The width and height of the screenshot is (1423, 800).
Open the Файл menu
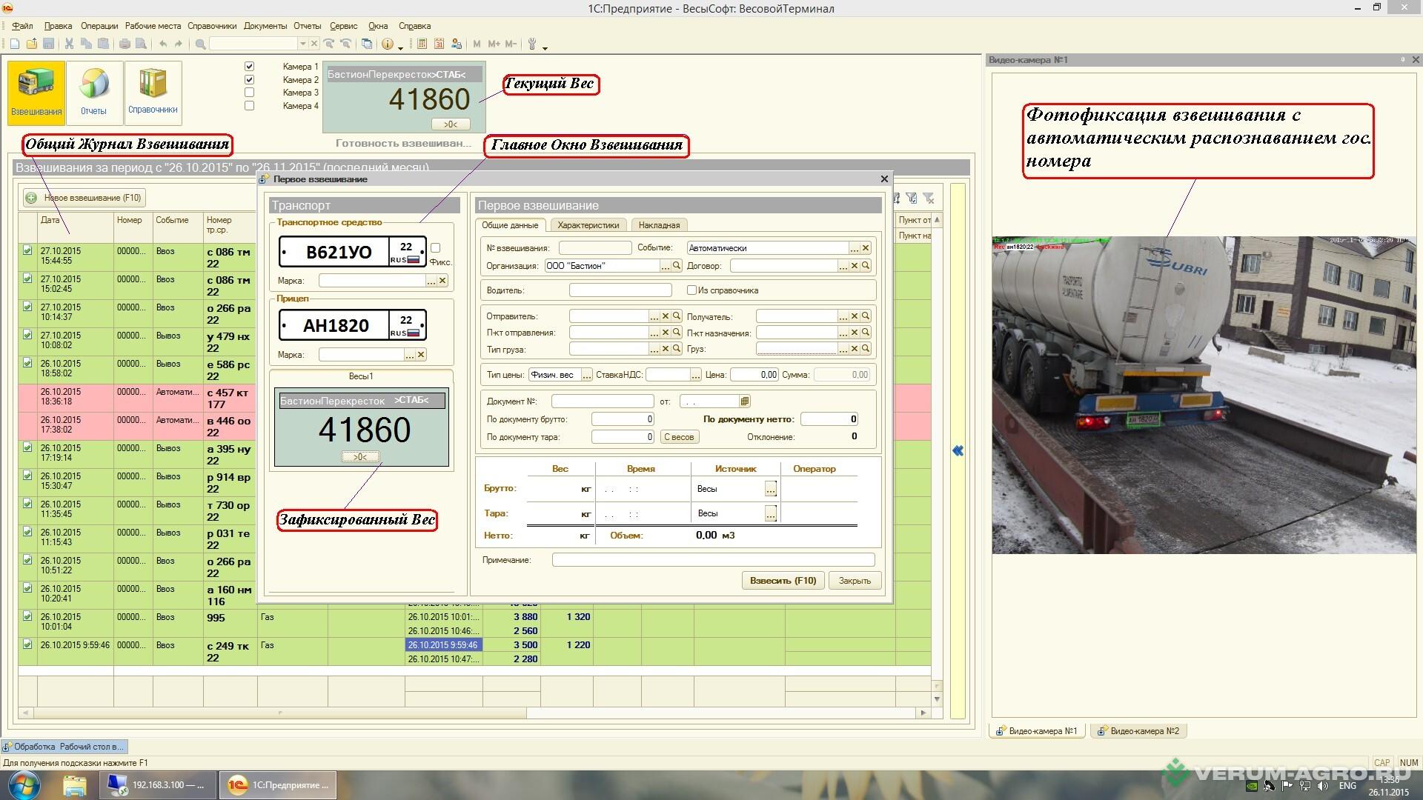[x=22, y=26]
